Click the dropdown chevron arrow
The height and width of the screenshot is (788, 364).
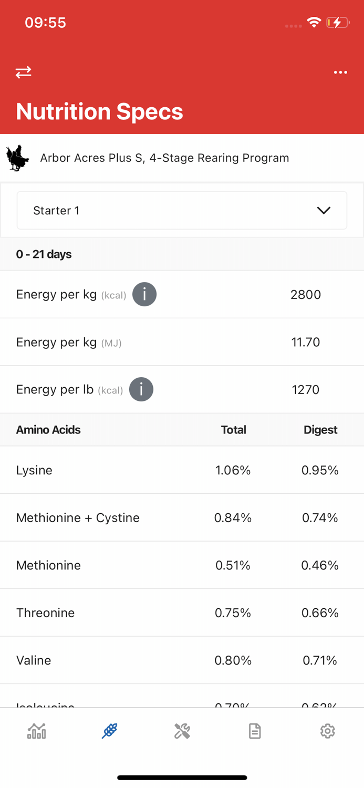click(324, 211)
